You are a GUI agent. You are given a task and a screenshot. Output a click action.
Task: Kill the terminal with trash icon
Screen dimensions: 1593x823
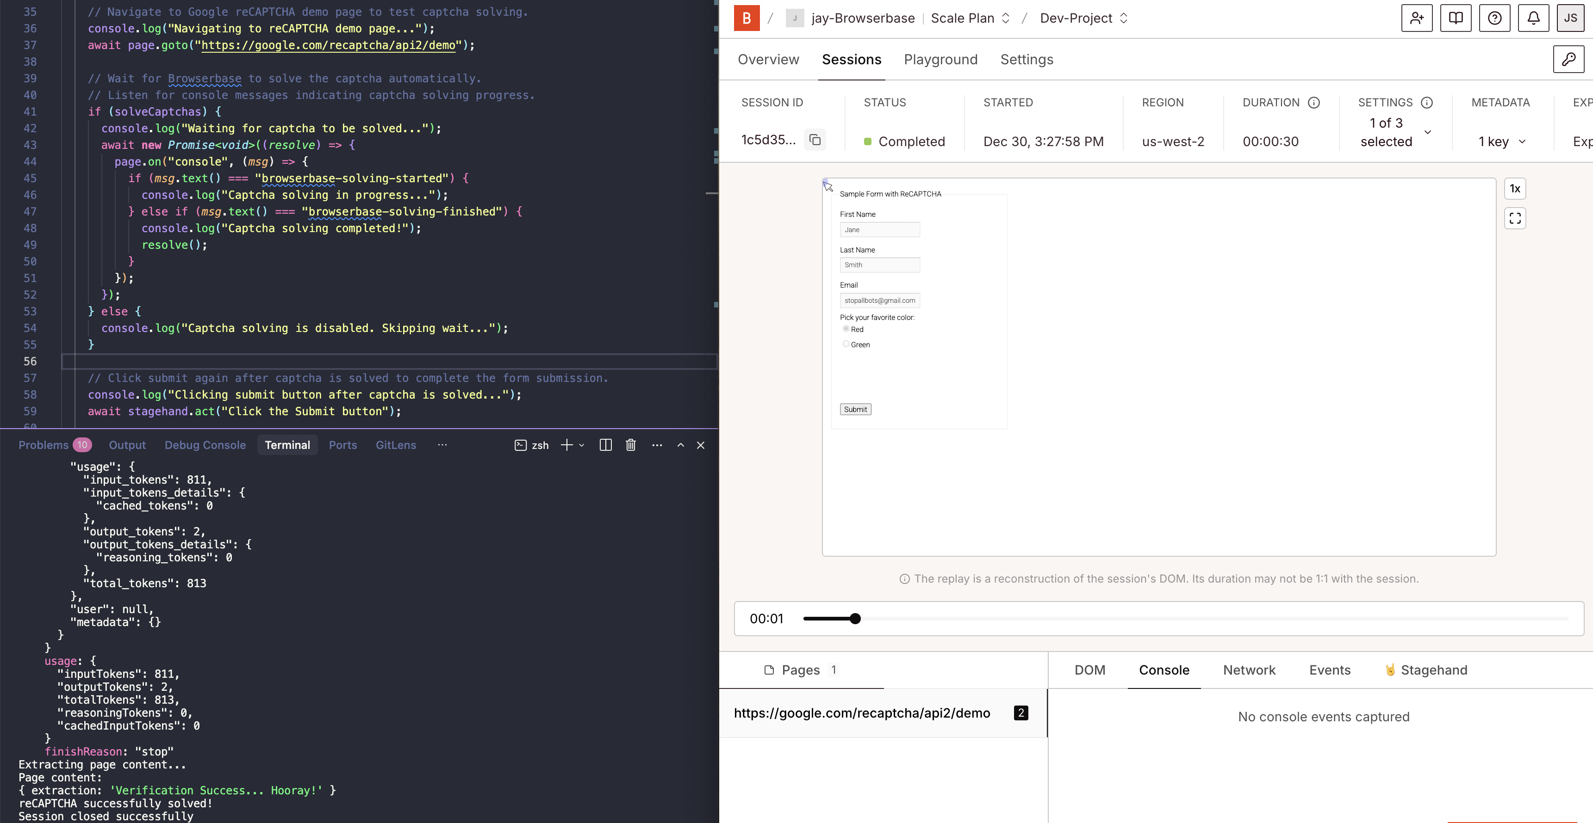click(x=631, y=445)
